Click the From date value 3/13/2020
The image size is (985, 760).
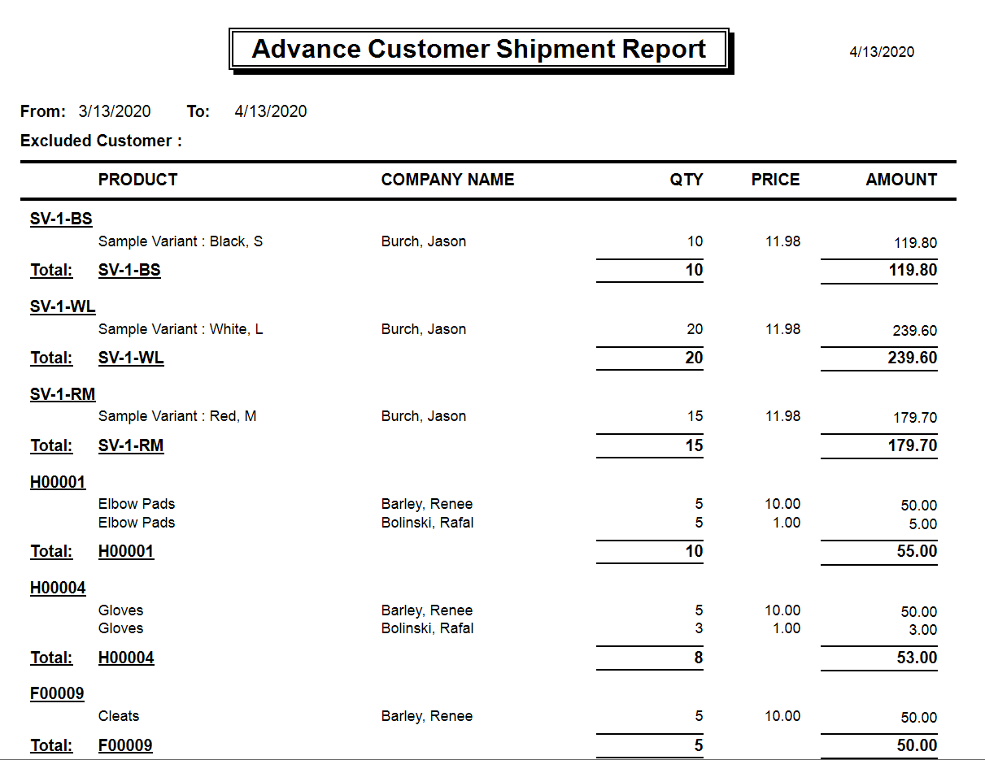pyautogui.click(x=115, y=111)
